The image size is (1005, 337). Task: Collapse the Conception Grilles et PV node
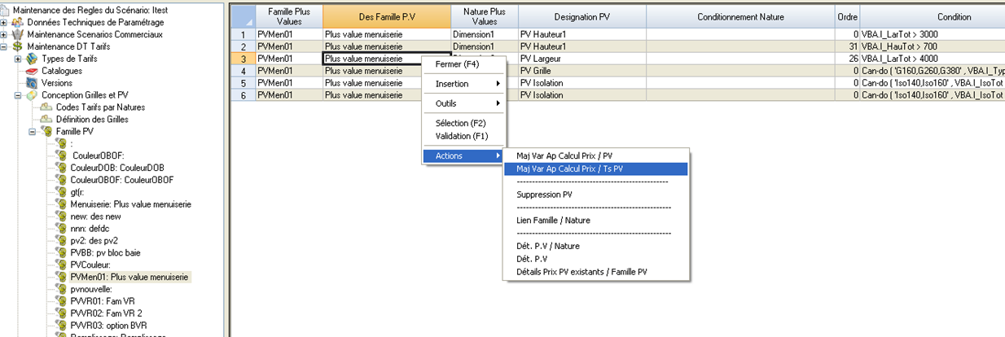pyautogui.click(x=18, y=95)
